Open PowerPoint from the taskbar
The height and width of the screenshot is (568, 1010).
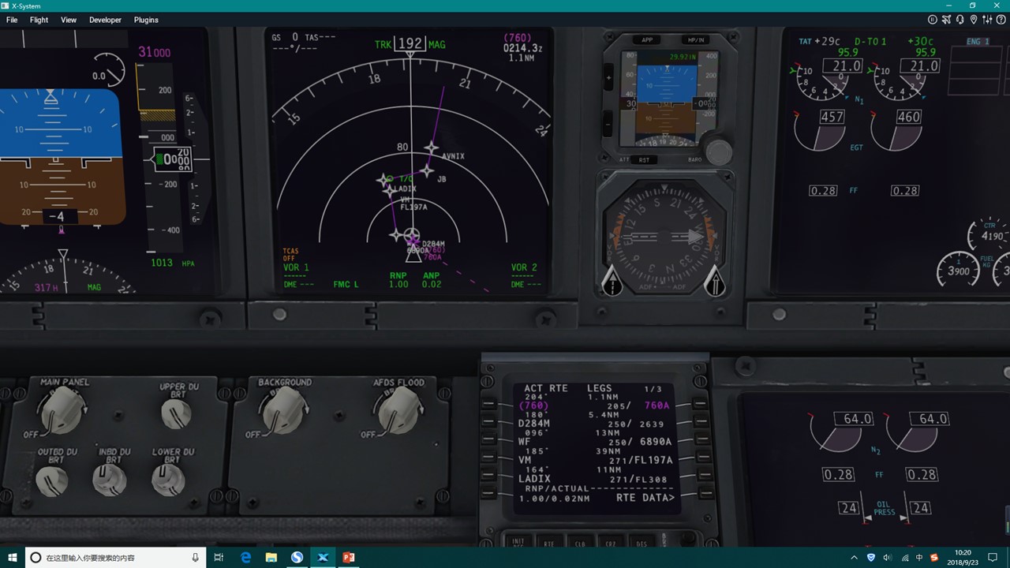pos(348,558)
